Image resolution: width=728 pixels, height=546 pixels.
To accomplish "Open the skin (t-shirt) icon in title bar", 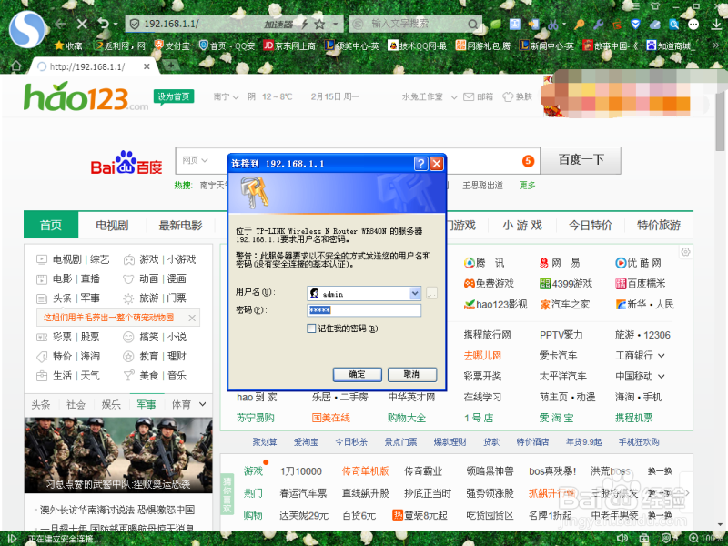I will pos(654,5).
